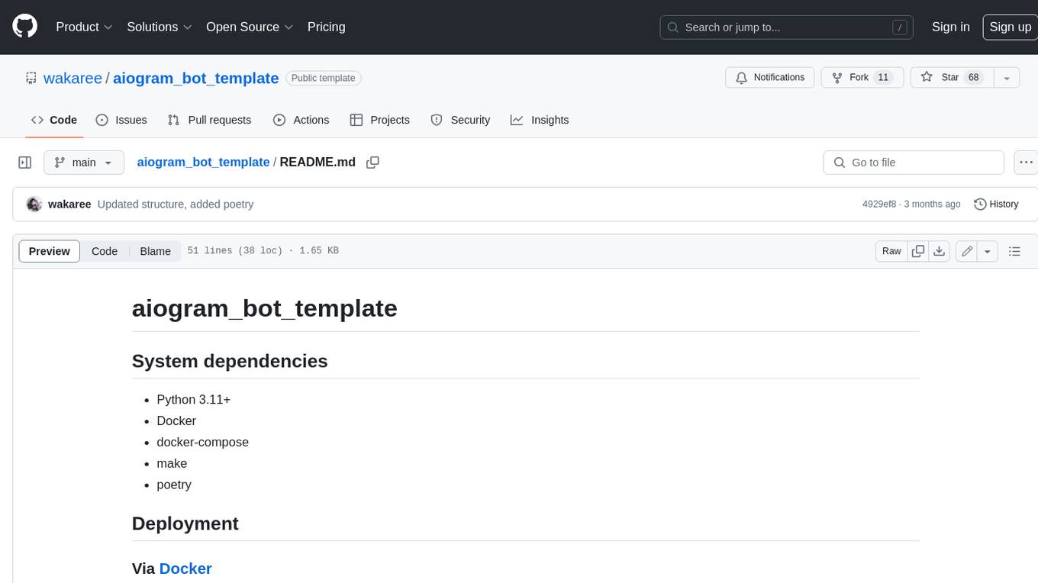Viewport: 1038px width, 583px height.
Task: Open the wakaree owner profile
Action: (x=73, y=78)
